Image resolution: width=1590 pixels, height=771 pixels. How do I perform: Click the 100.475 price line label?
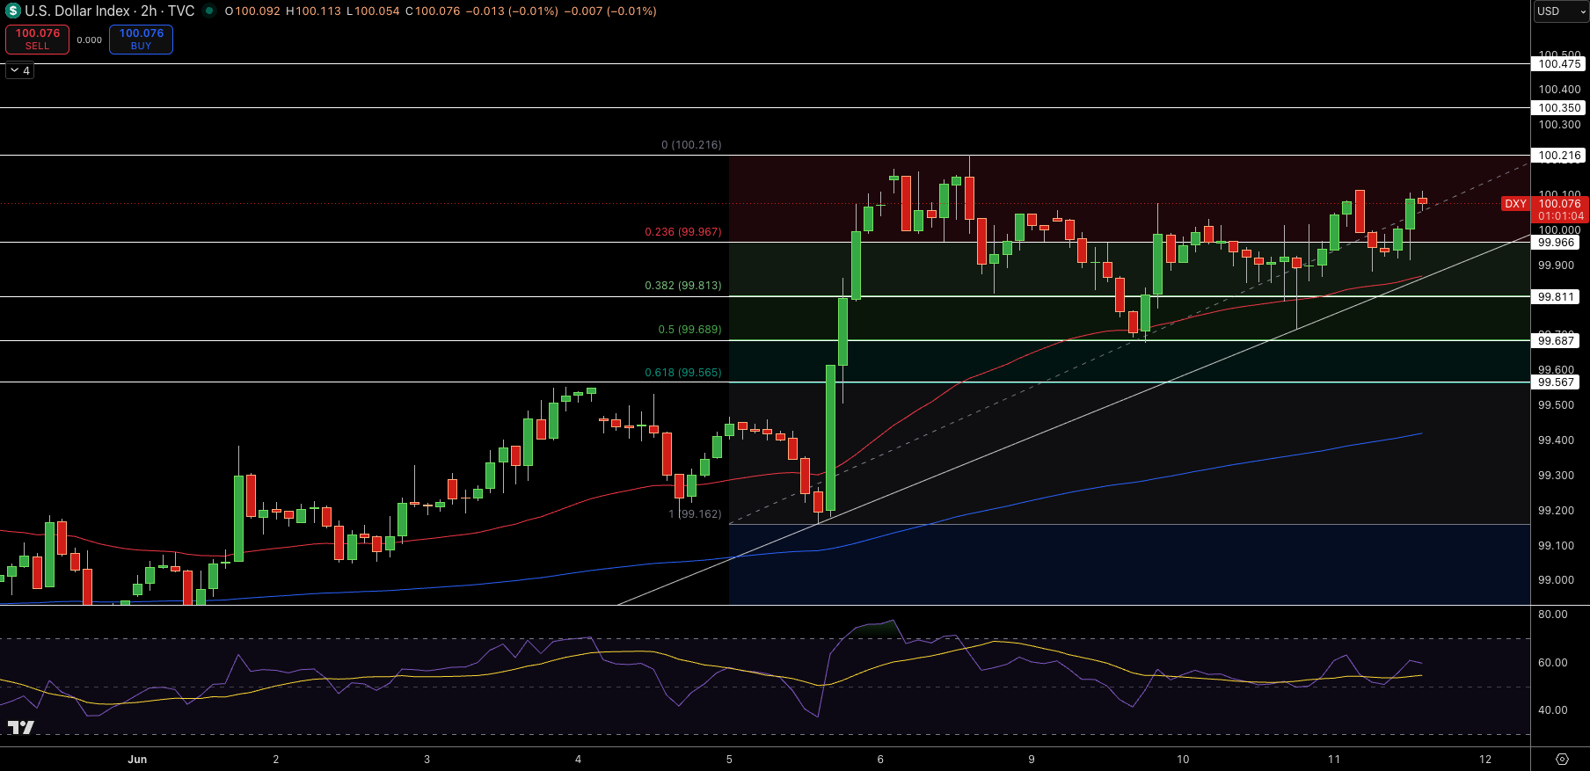1560,64
